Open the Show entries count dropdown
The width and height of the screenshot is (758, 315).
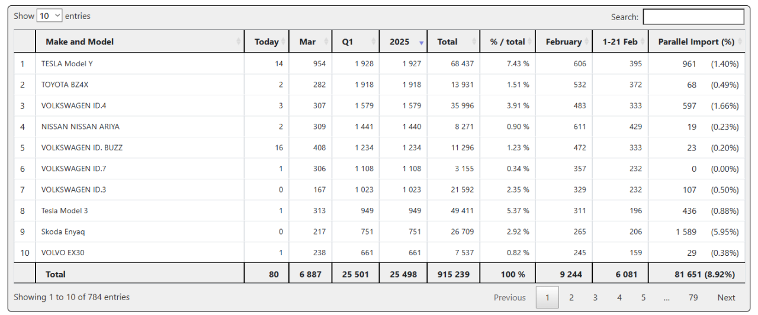pyautogui.click(x=49, y=16)
